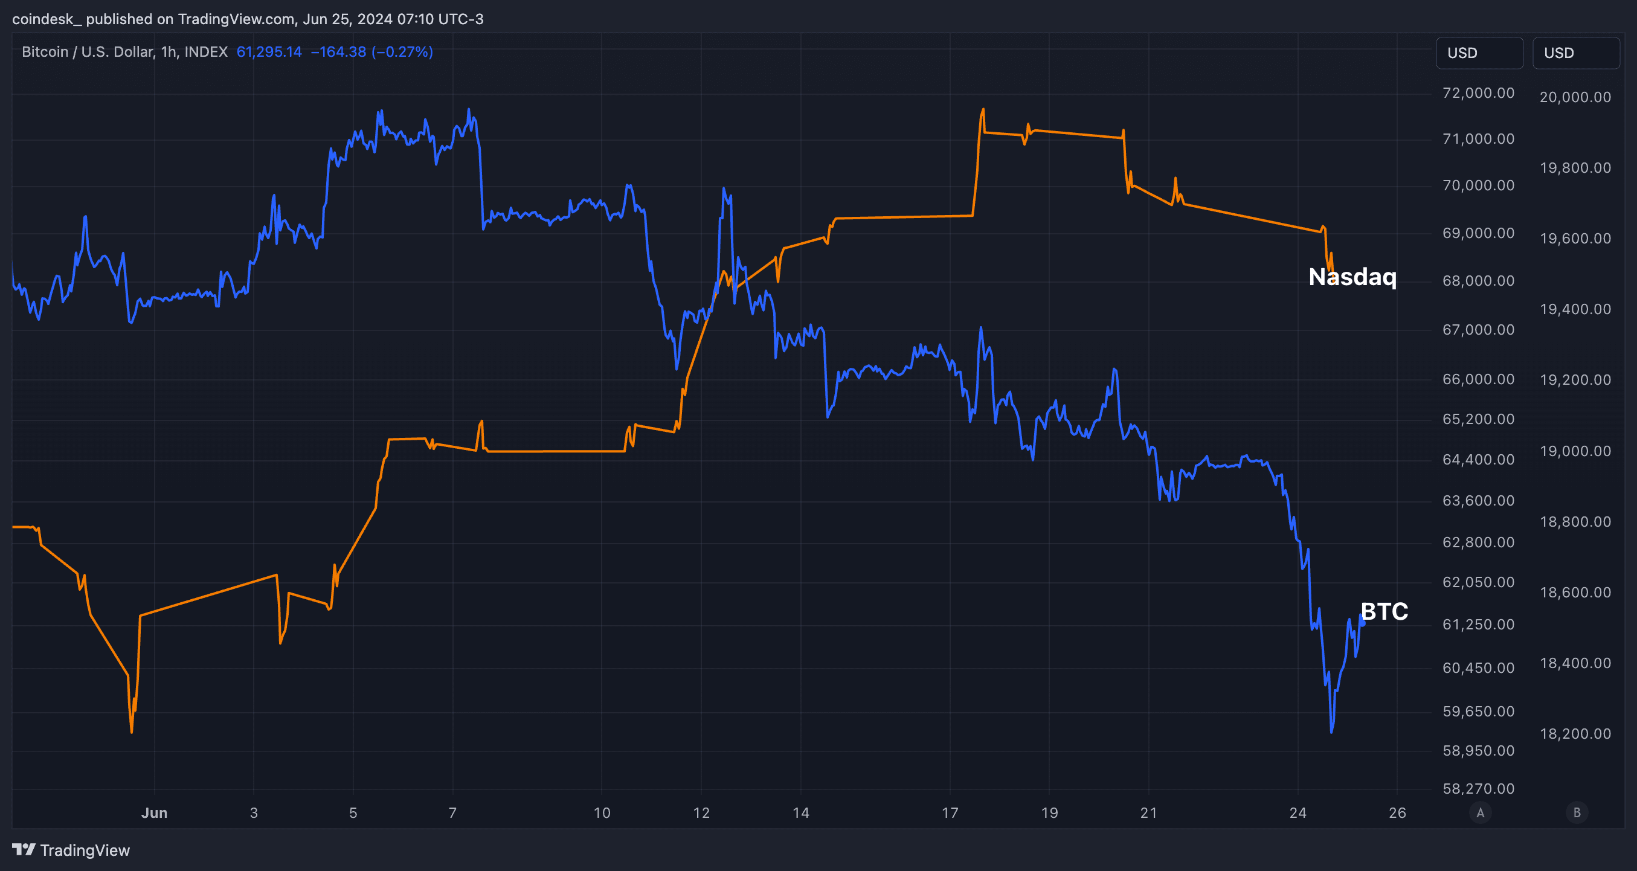Click the coindesk_ published header text

pyautogui.click(x=248, y=19)
